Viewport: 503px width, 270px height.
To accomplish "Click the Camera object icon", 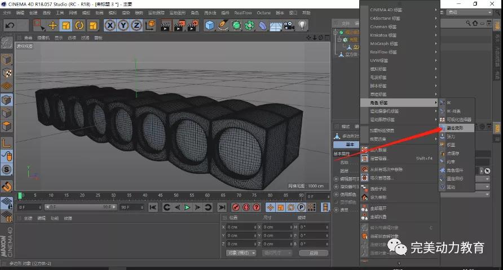I will (x=289, y=25).
